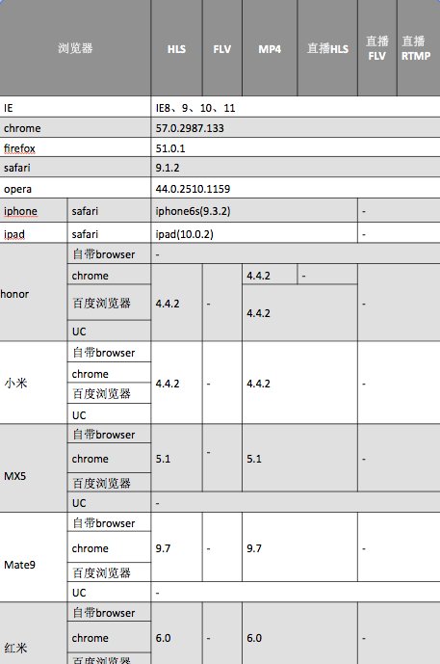Click the 直播 FLV column header
This screenshot has height=664, width=440.
(x=377, y=48)
